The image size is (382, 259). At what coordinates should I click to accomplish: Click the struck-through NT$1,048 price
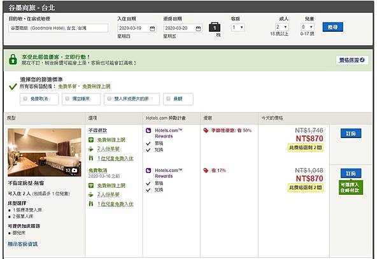[x=309, y=171]
